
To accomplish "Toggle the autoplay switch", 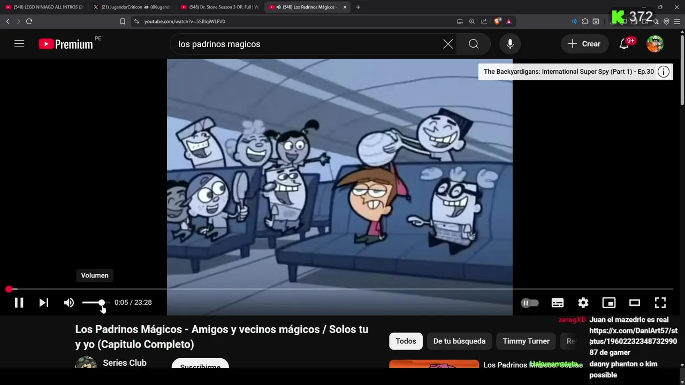I will point(530,303).
